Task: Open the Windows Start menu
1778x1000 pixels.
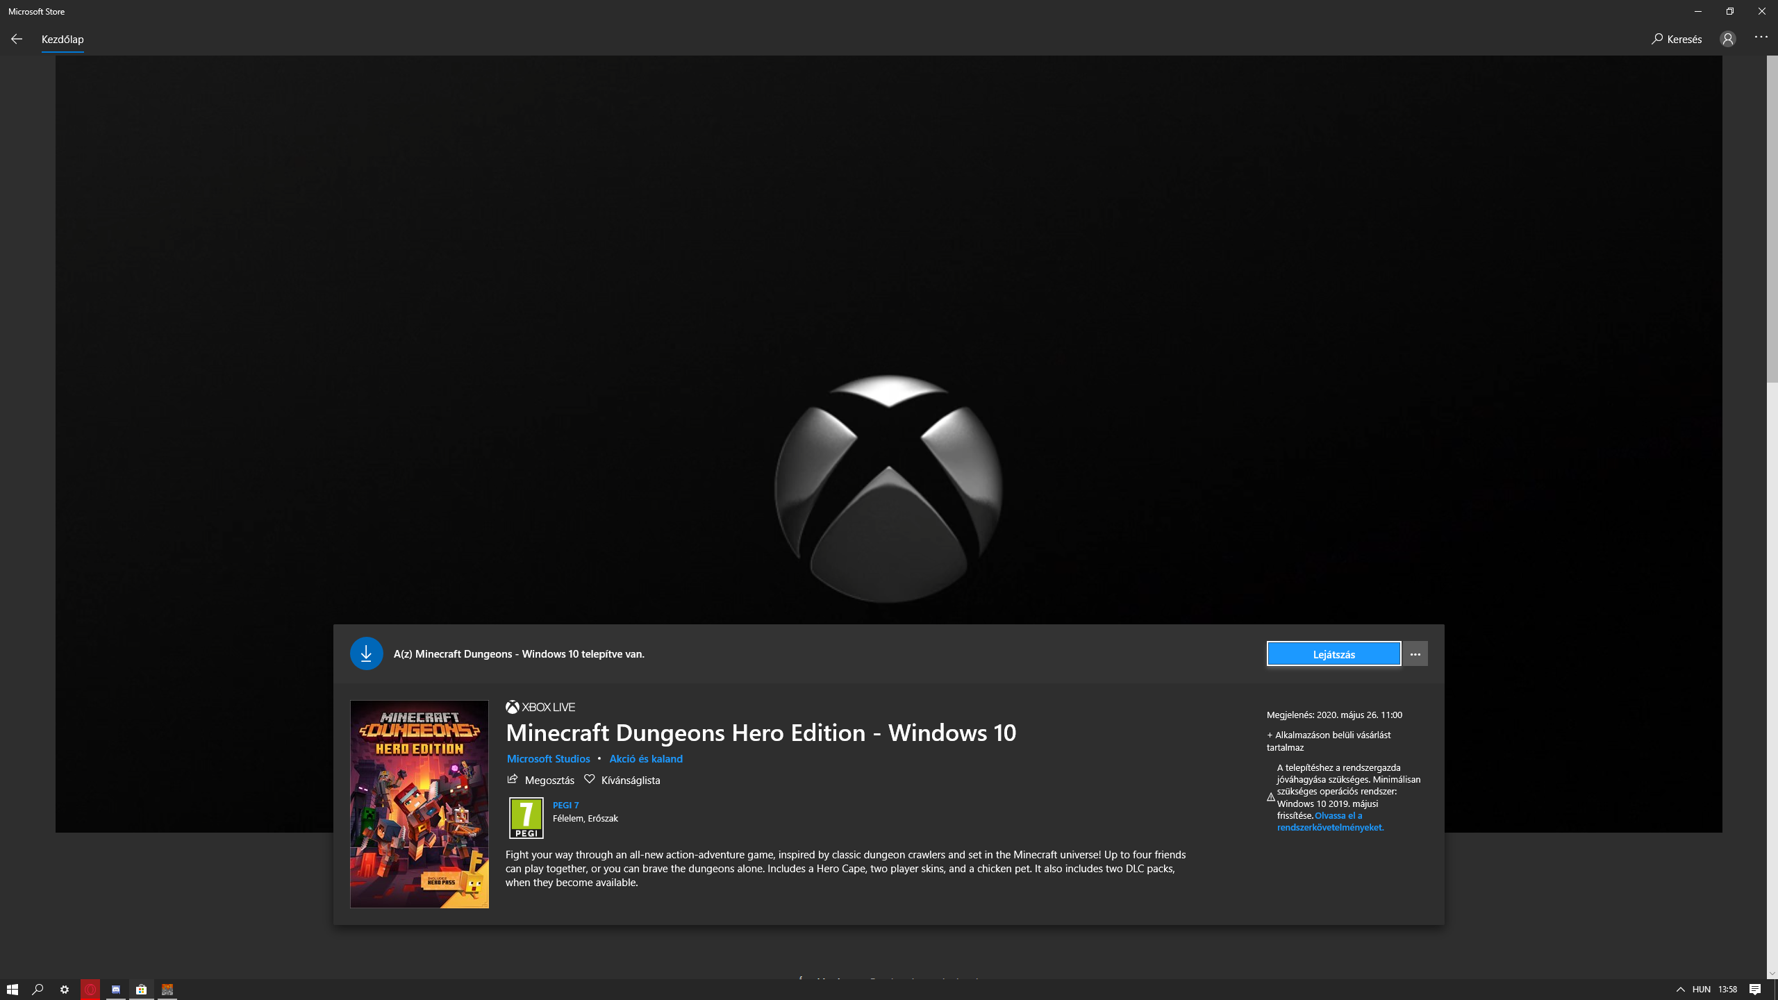Action: point(13,990)
